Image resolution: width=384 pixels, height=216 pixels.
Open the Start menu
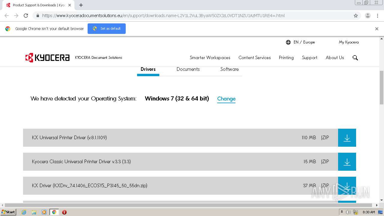[8, 212]
